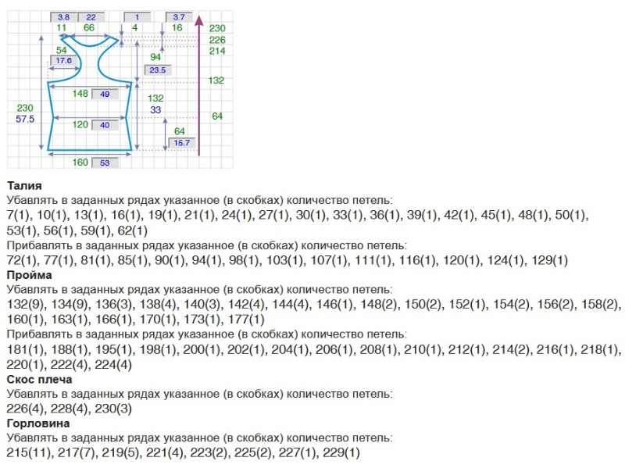Click the purple vertical knitting direction arrow
This screenshot has height=468, width=625.
(199, 86)
